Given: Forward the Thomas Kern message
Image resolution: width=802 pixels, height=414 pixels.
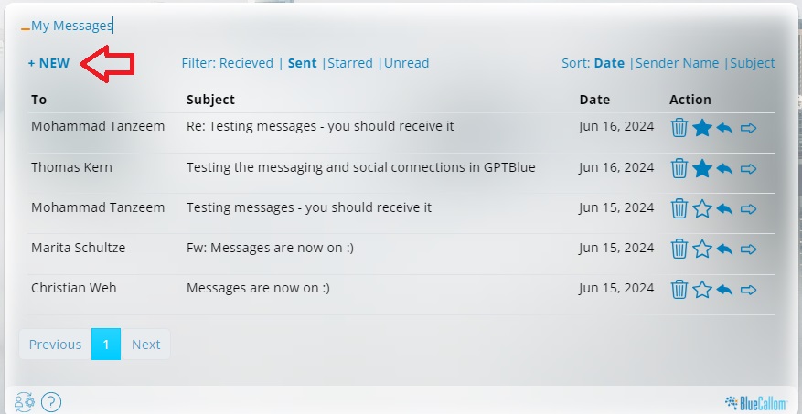Looking at the screenshot, I should tap(749, 168).
